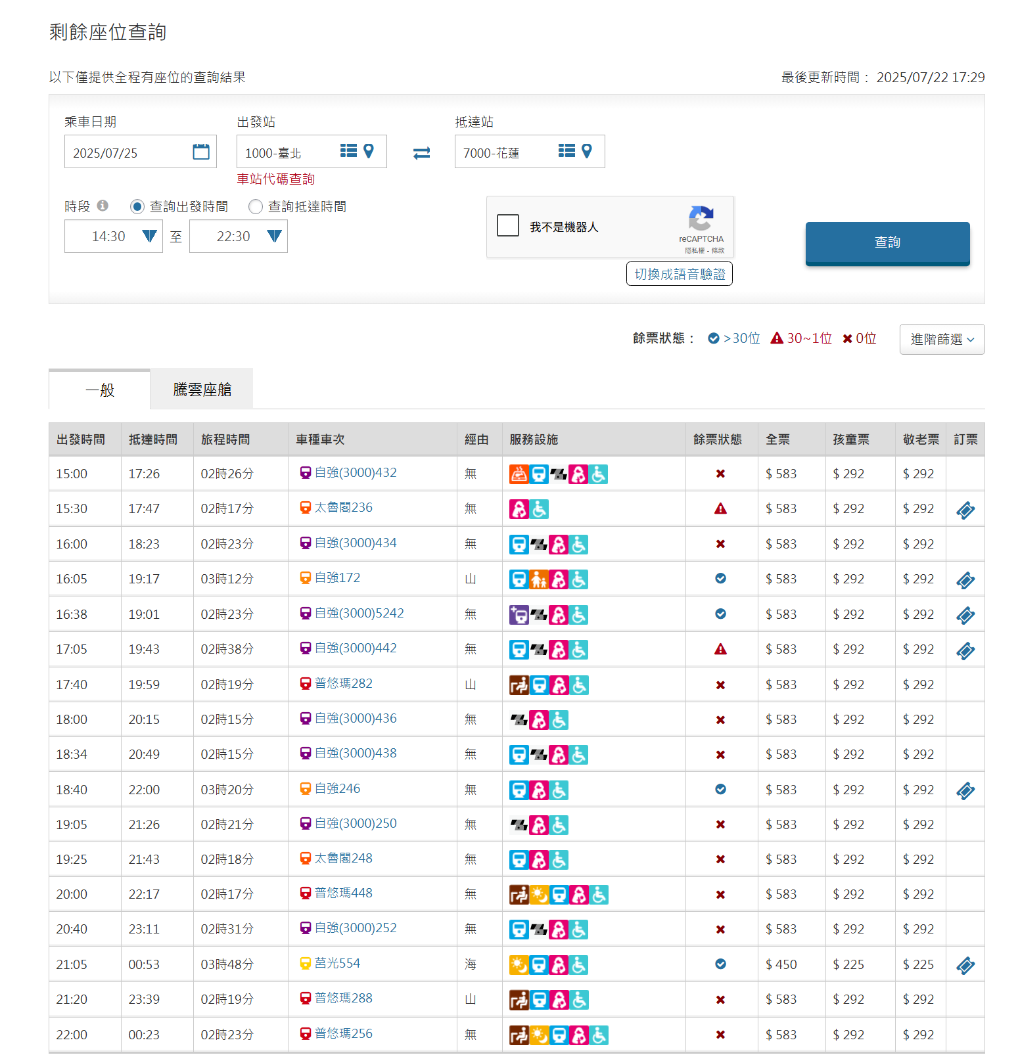Click the arrival station field 7000-花蓮
This screenshot has height=1057, width=1018.
(530, 152)
